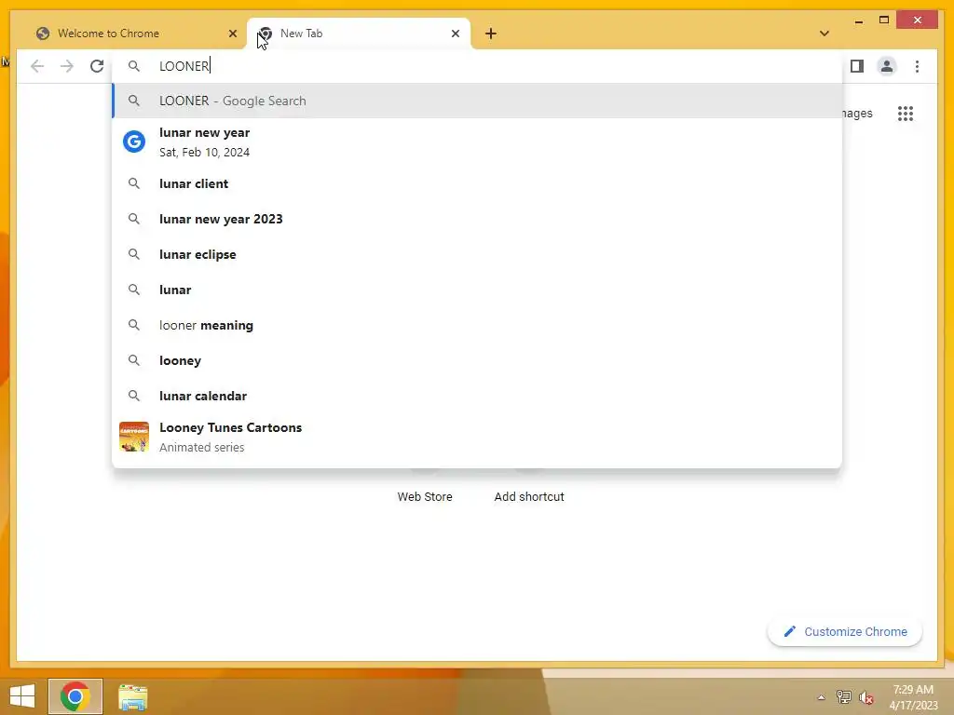The image size is (954, 715).
Task: Pick the plain lunar suggestion
Action: 477,290
